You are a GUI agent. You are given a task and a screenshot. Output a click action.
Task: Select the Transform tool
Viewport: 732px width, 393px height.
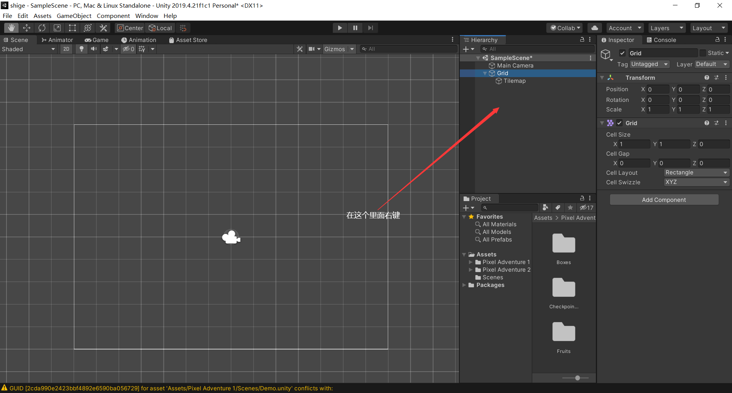[88, 28]
